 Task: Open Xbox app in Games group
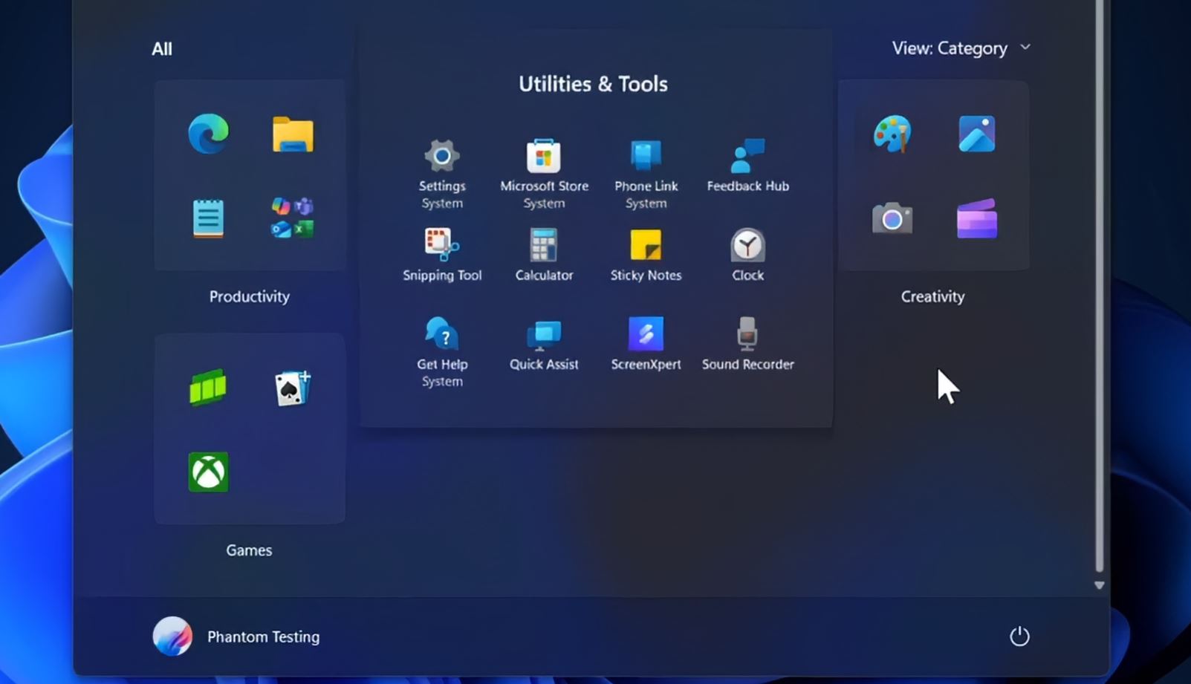tap(208, 472)
